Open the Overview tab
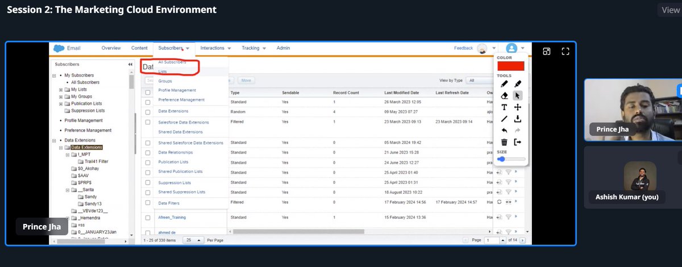The image size is (682, 267). tap(111, 48)
